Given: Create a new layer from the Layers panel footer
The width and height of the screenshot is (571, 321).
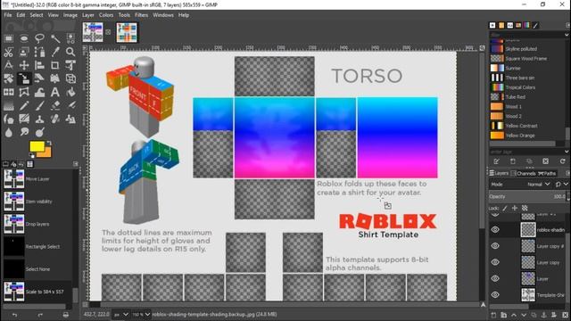Looking at the screenshot, I should [493, 315].
